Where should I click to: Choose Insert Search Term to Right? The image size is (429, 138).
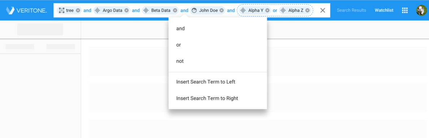[x=218, y=98]
